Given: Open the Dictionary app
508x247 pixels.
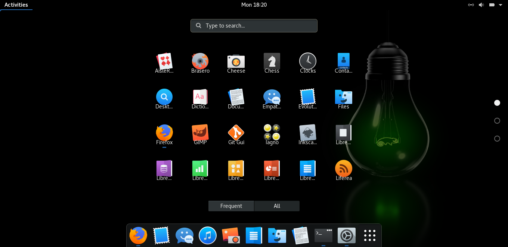Looking at the screenshot, I should pyautogui.click(x=200, y=98).
